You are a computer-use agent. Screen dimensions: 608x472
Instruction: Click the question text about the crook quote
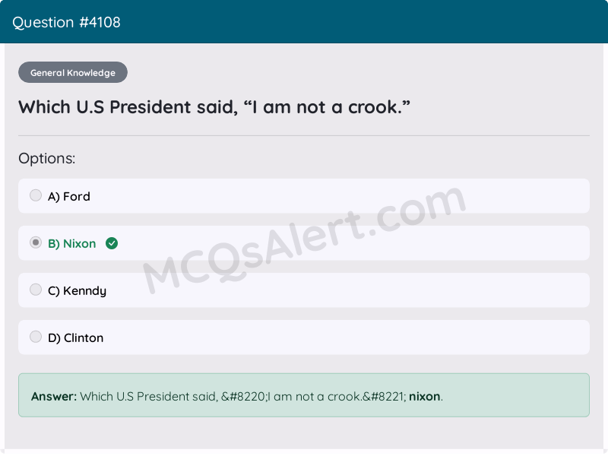pos(215,106)
